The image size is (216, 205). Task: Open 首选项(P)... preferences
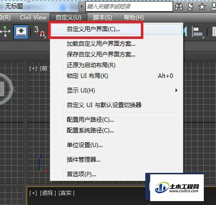[x=116, y=174]
